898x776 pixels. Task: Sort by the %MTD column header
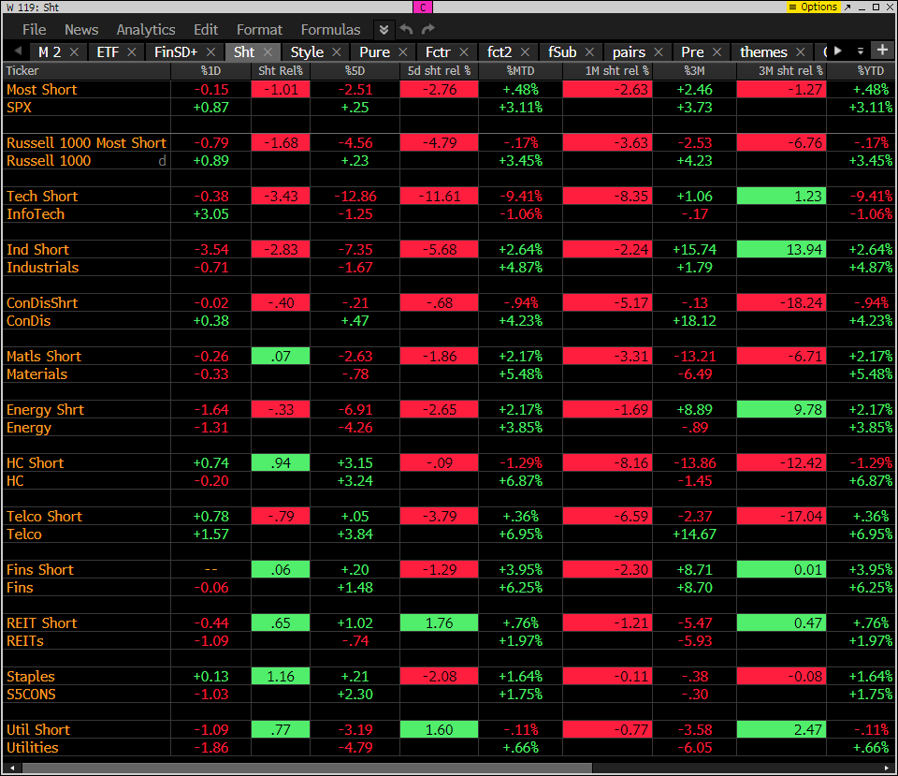pos(520,70)
